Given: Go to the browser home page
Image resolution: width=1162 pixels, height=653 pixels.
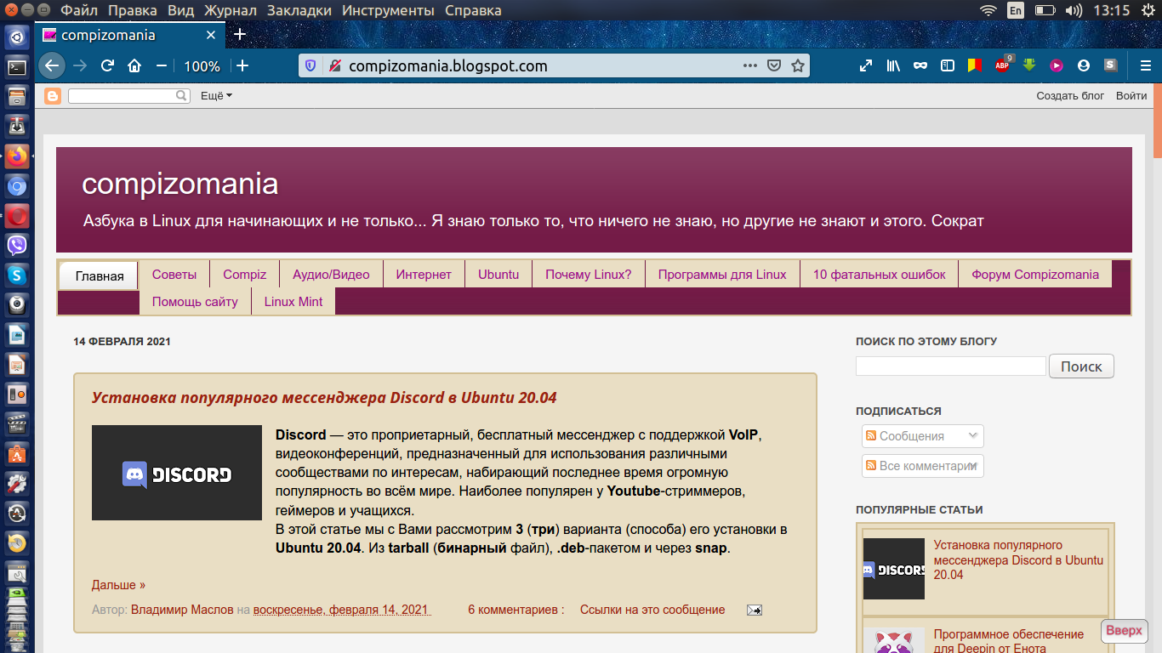Looking at the screenshot, I should pos(134,65).
